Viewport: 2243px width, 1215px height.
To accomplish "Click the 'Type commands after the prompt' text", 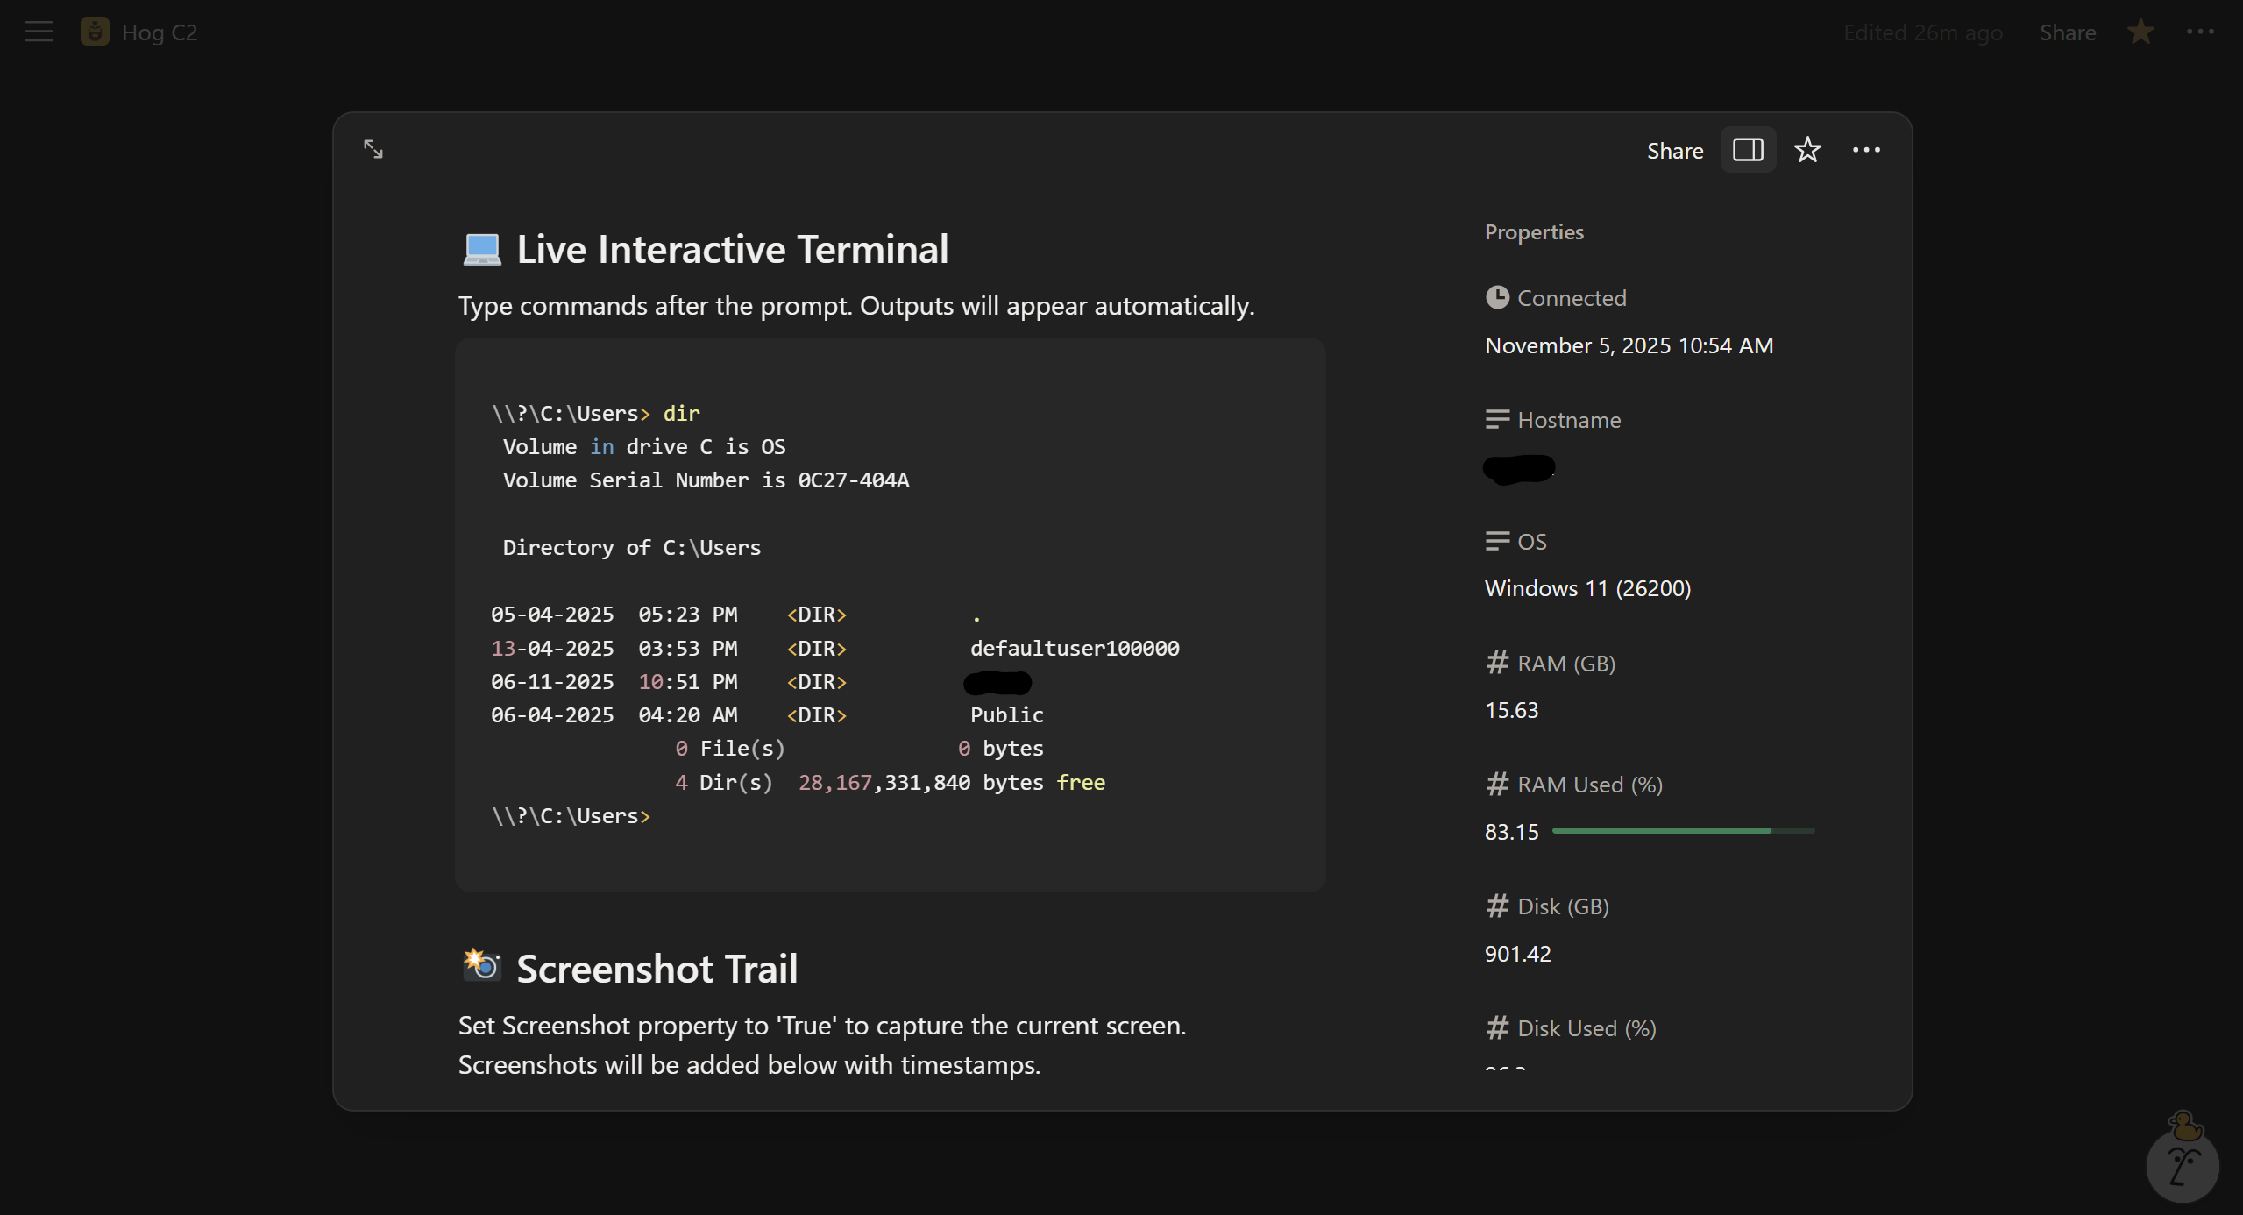I will (856, 306).
